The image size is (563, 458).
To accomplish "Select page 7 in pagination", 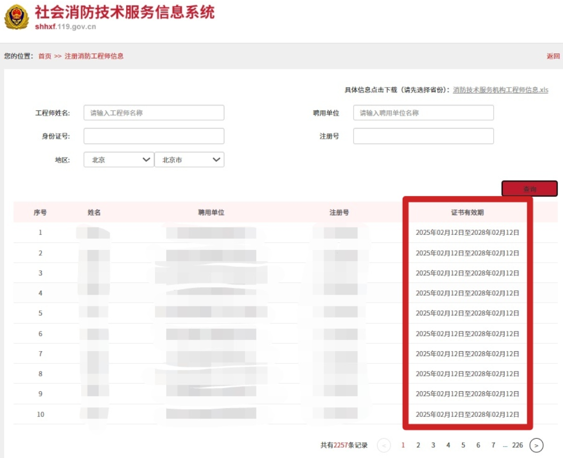I will click(493, 445).
